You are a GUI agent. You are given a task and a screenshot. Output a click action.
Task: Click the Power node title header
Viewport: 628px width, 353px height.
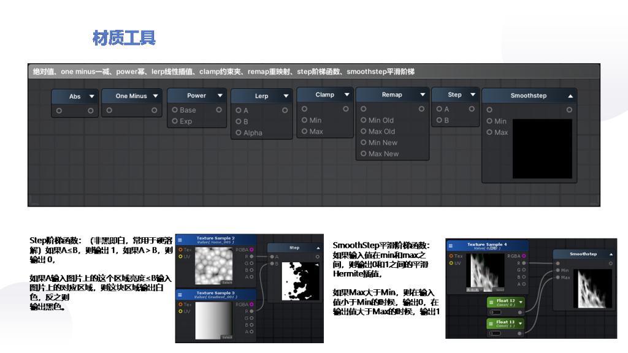[x=197, y=96]
